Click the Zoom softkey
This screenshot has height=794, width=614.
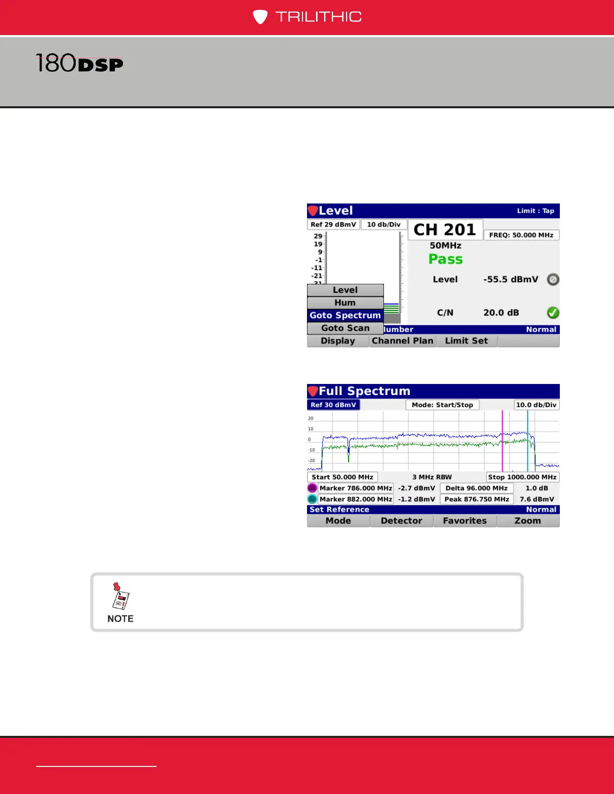click(528, 521)
